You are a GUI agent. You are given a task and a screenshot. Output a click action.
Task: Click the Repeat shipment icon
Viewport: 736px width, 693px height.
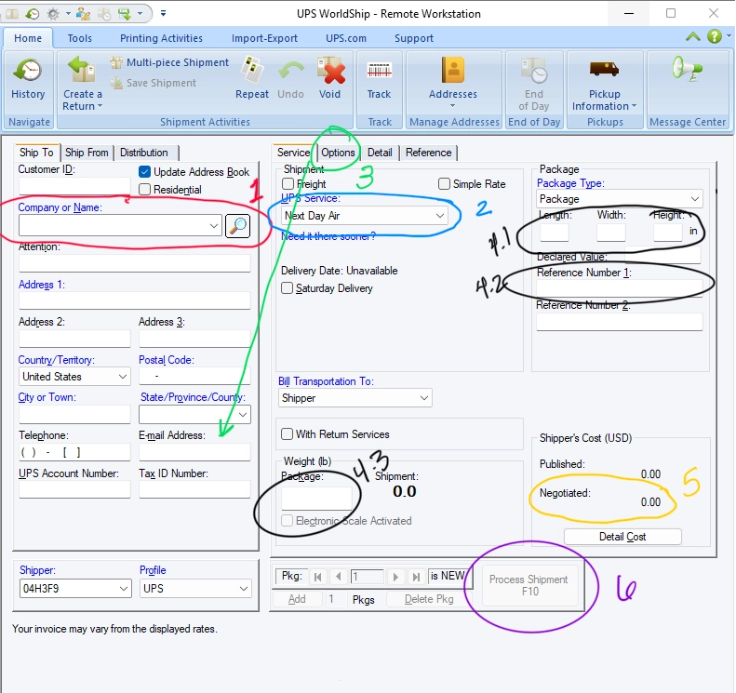tap(252, 71)
